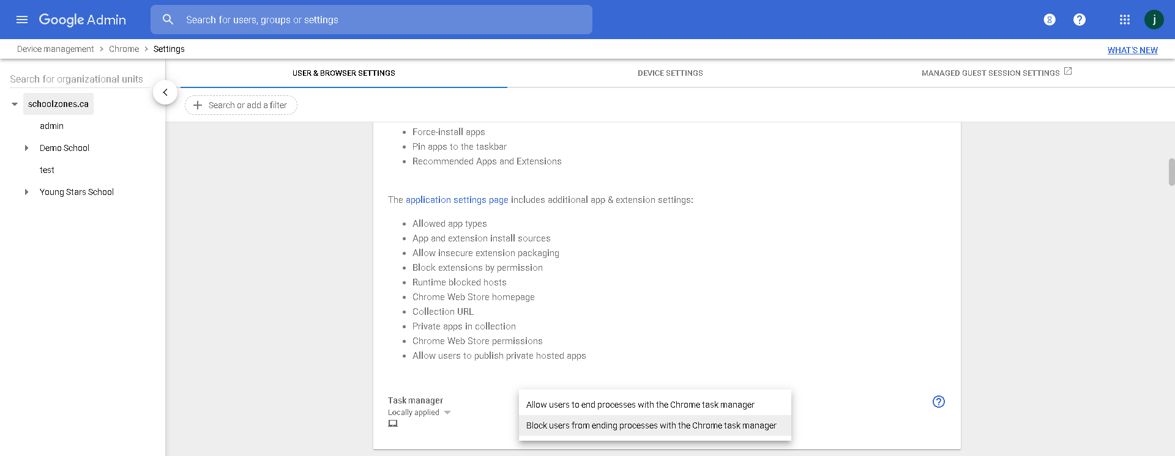Click the support assistant icon in header
Viewport: 1175px width, 456px height.
click(1050, 20)
